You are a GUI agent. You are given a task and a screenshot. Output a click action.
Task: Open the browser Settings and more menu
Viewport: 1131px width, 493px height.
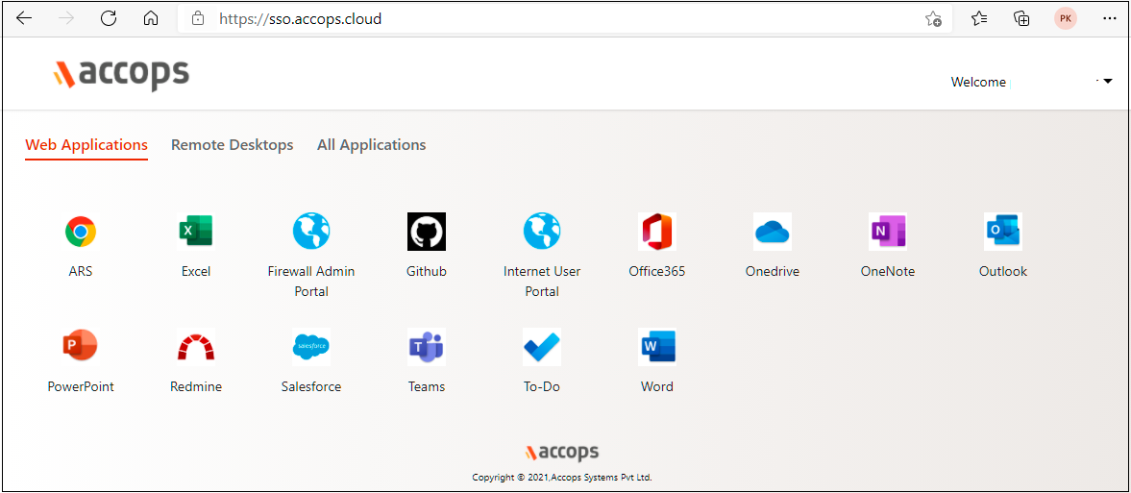(1109, 18)
